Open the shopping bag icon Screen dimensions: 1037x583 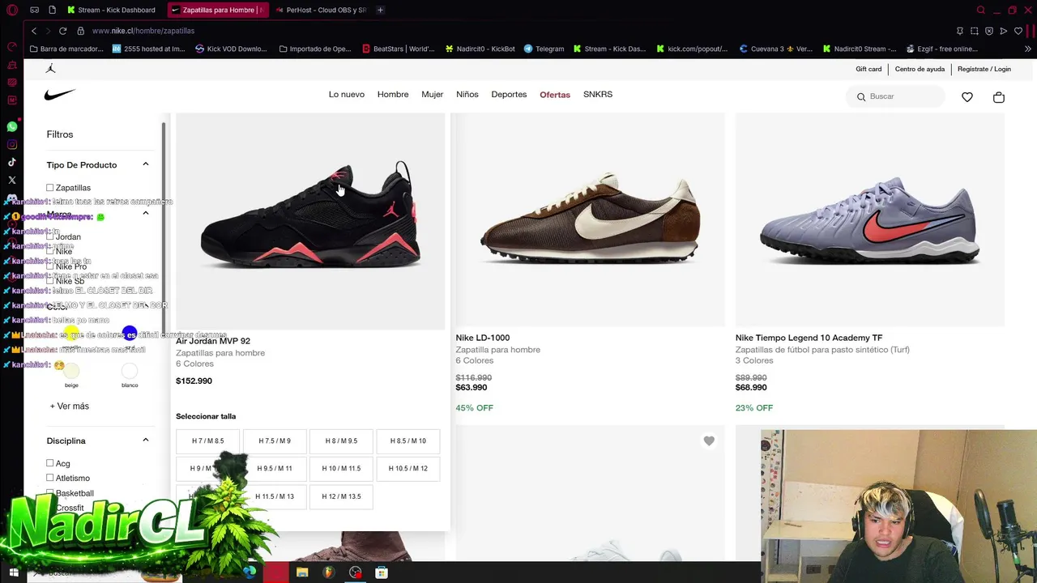(998, 97)
